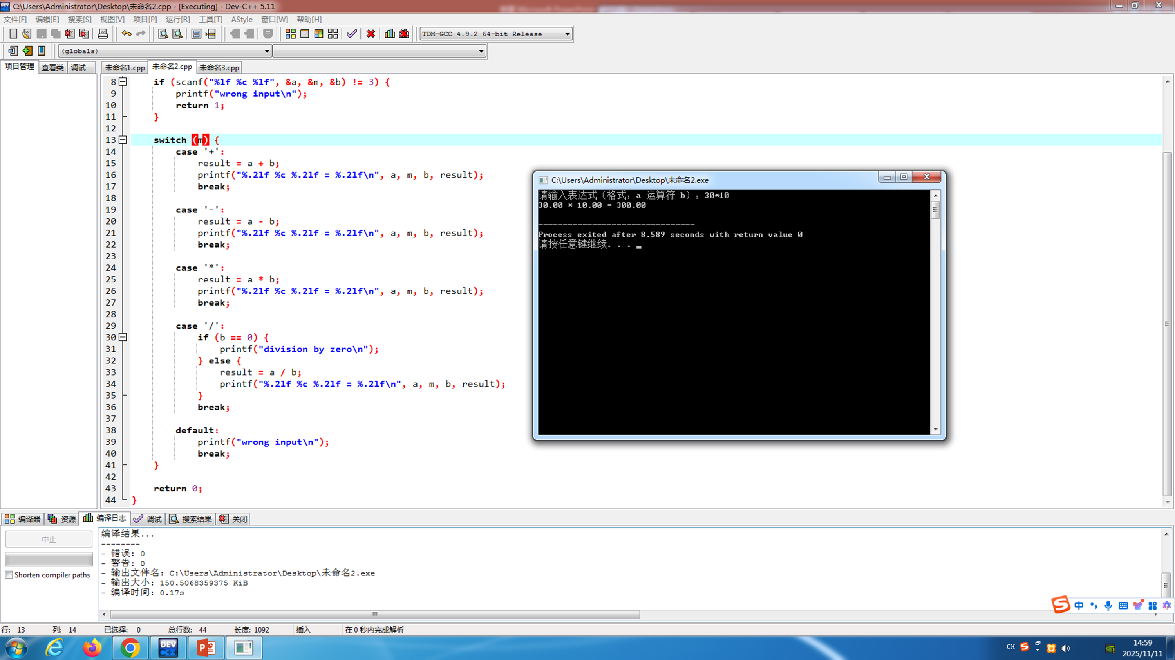
Task: Expand the (globals) scope dropdown
Action: coord(267,51)
